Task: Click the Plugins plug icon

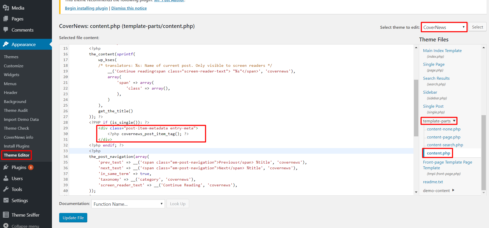Action: pos(6,167)
